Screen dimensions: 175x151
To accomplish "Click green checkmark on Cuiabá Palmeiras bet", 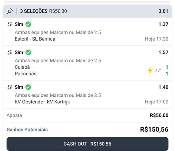I will click(x=28, y=52).
